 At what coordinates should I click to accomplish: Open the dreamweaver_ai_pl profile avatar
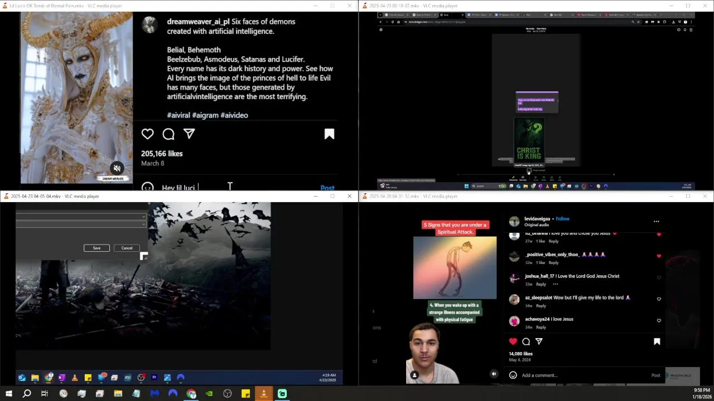[x=149, y=25]
